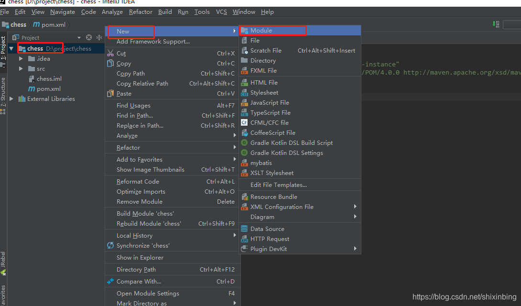Viewport: 521px width, 306px height.
Task: Select Rebuild Module 'chess' option
Action: click(x=172, y=224)
